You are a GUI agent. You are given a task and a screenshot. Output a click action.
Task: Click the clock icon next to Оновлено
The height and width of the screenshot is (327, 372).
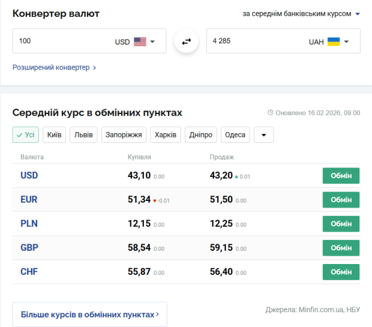(270, 112)
